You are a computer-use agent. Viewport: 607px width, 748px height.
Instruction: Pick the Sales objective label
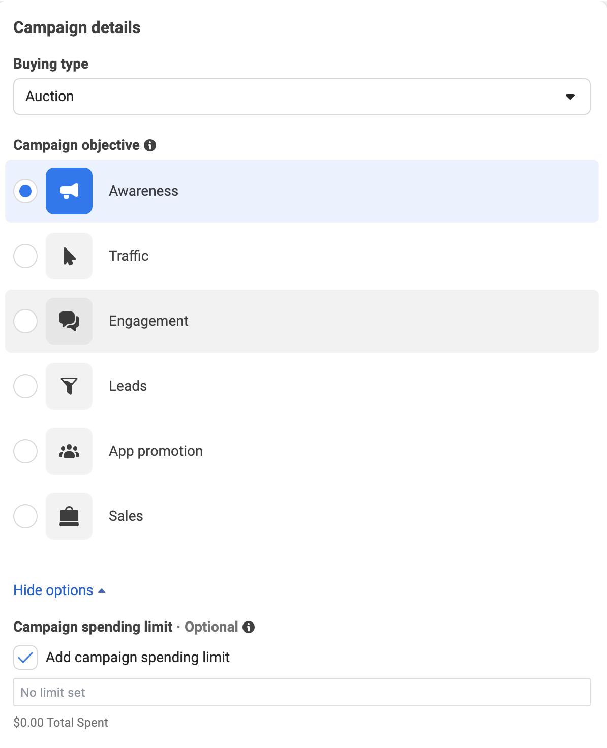(126, 516)
